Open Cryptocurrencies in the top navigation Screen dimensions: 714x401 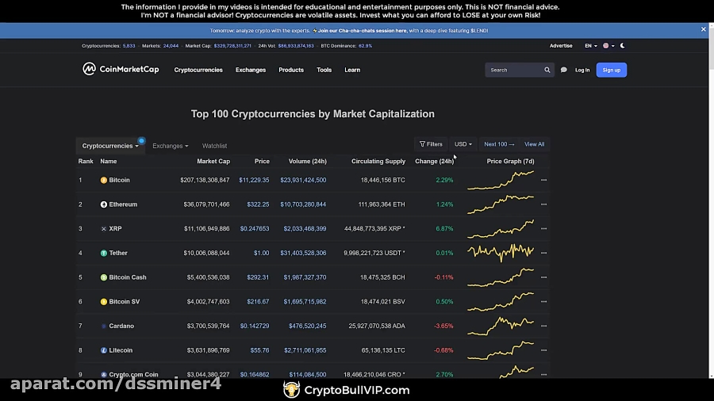tap(198, 70)
